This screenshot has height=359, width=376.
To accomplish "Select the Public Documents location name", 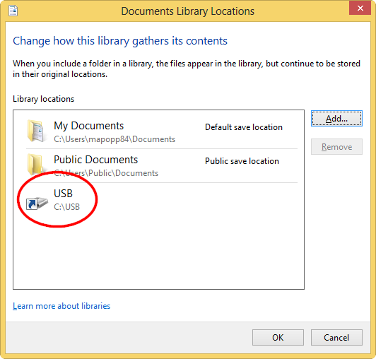I will point(95,160).
